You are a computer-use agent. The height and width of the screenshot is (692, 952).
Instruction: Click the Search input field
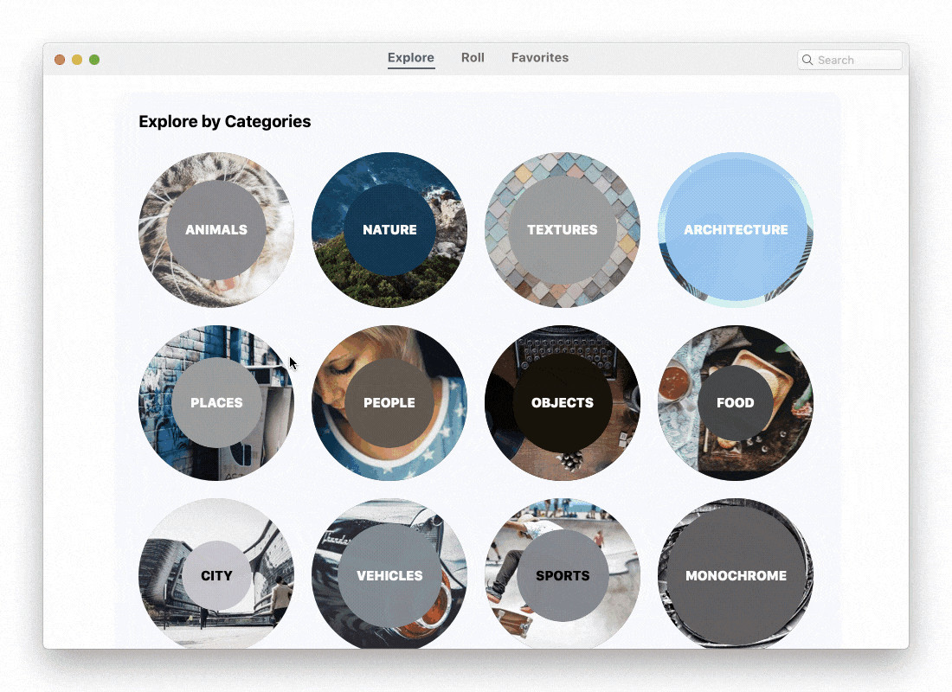pyautogui.click(x=849, y=60)
